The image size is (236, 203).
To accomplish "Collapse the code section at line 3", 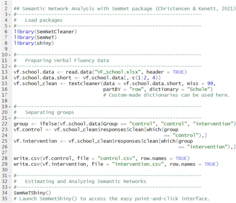I will click(x=10, y=15).
